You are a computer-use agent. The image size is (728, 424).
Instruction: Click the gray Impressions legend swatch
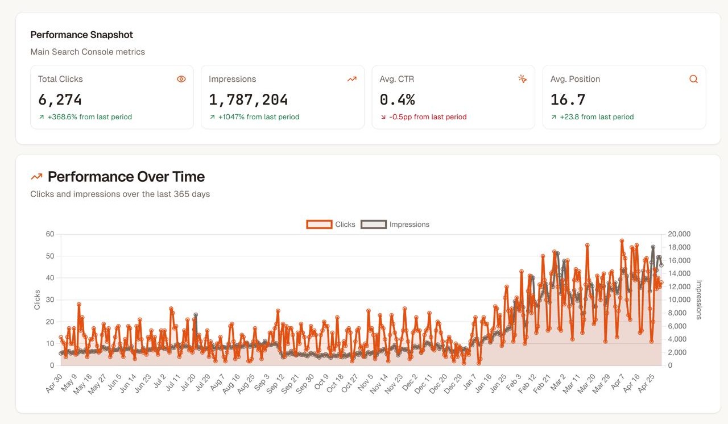coord(374,225)
